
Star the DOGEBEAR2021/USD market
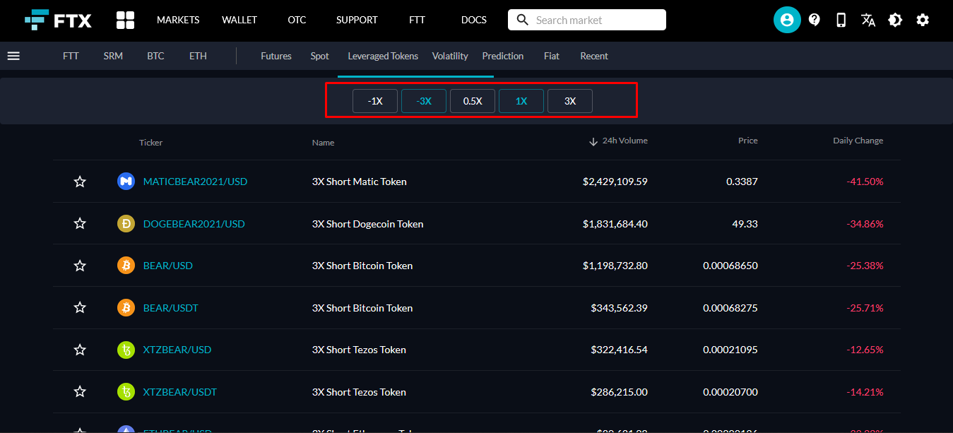pos(80,224)
